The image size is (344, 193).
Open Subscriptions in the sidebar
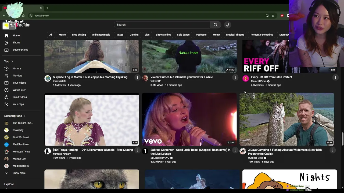point(20,50)
